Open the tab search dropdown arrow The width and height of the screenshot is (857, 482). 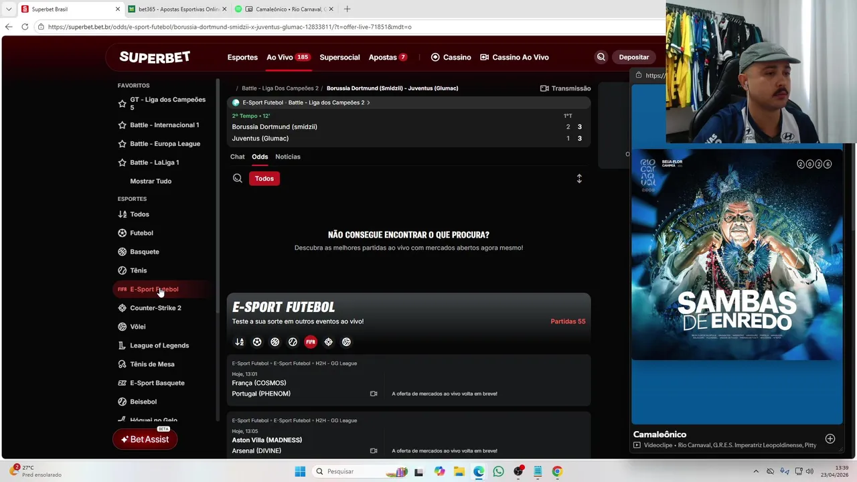click(9, 9)
